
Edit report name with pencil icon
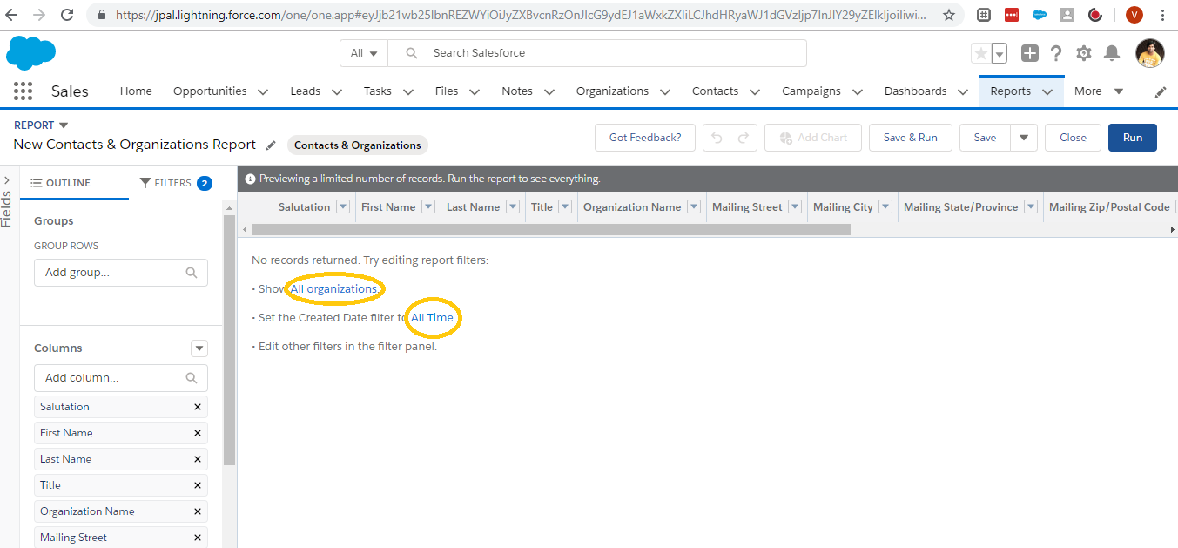(271, 145)
